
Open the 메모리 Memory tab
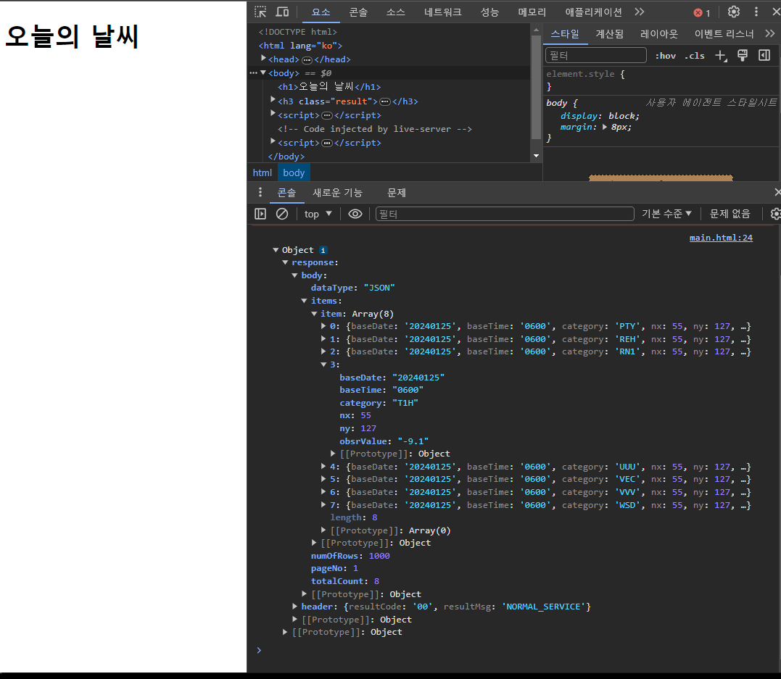(532, 12)
